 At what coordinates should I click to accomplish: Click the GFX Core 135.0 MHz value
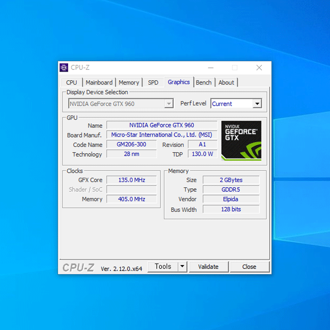click(x=131, y=180)
